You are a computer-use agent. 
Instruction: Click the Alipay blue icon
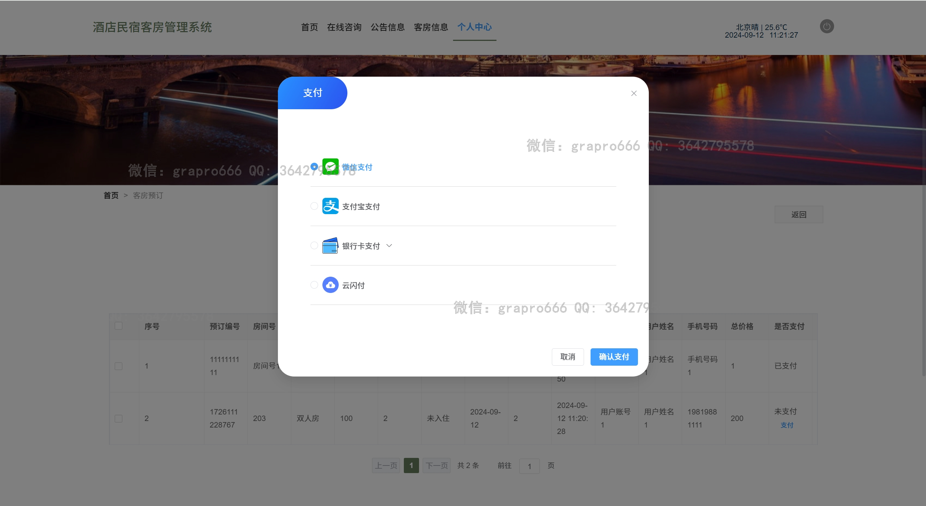[x=330, y=206]
